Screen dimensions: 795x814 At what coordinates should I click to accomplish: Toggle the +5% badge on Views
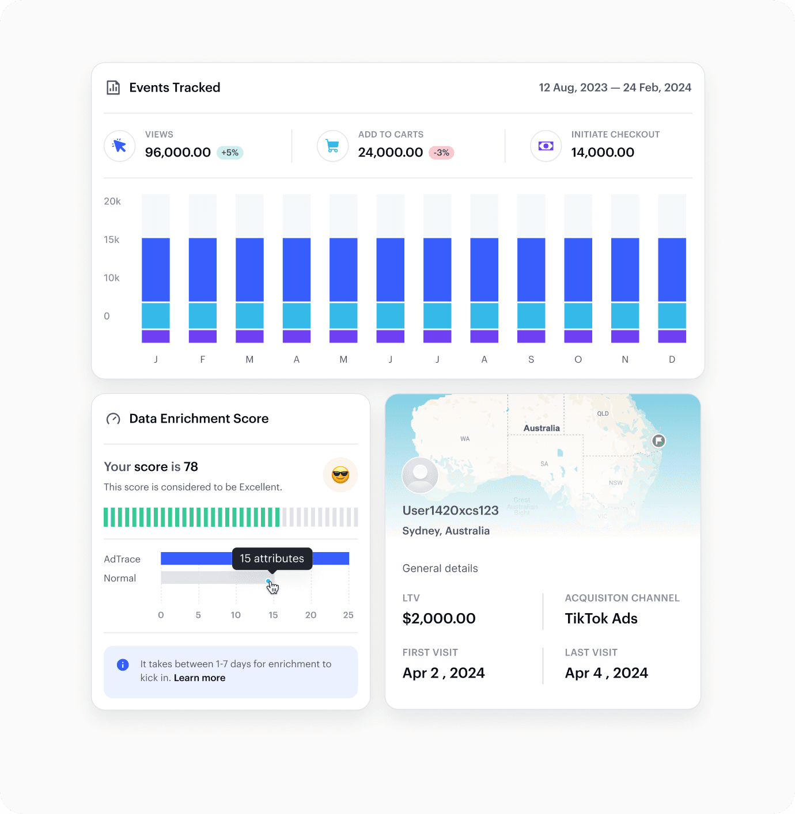pos(229,152)
